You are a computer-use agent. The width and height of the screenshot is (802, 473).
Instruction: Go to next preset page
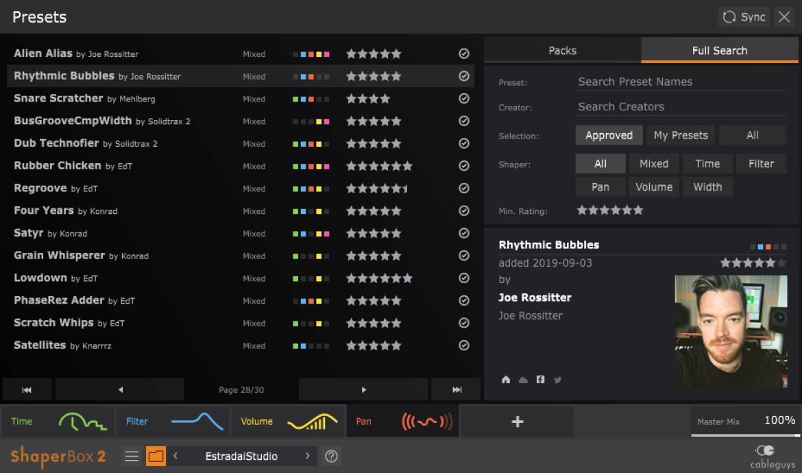[363, 389]
